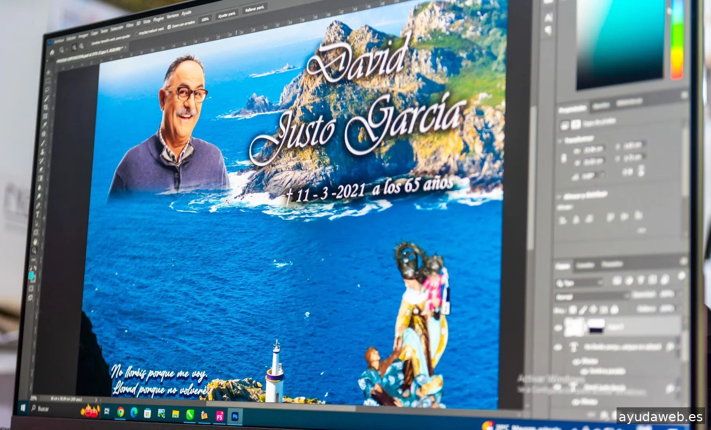Image resolution: width=711 pixels, height=430 pixels.
Task: Toggle the 'Zoom con arrastre' checkbox
Action: pos(169,27)
